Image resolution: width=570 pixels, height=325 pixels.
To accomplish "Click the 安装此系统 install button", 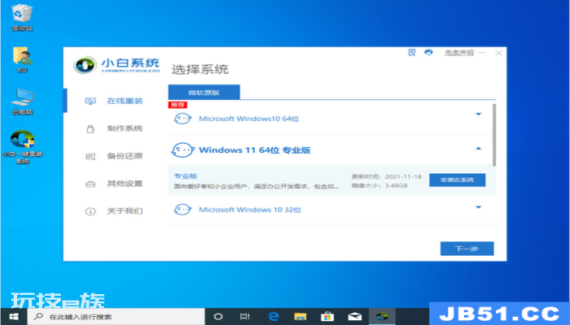I will tap(457, 180).
